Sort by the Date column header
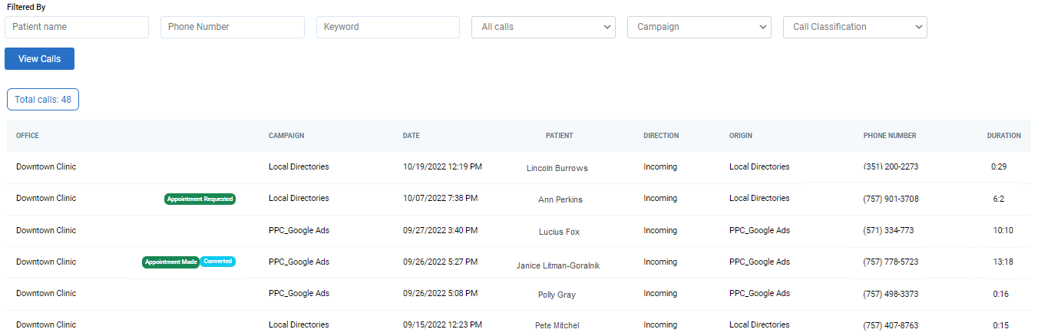This screenshot has width=1051, height=336. [411, 136]
